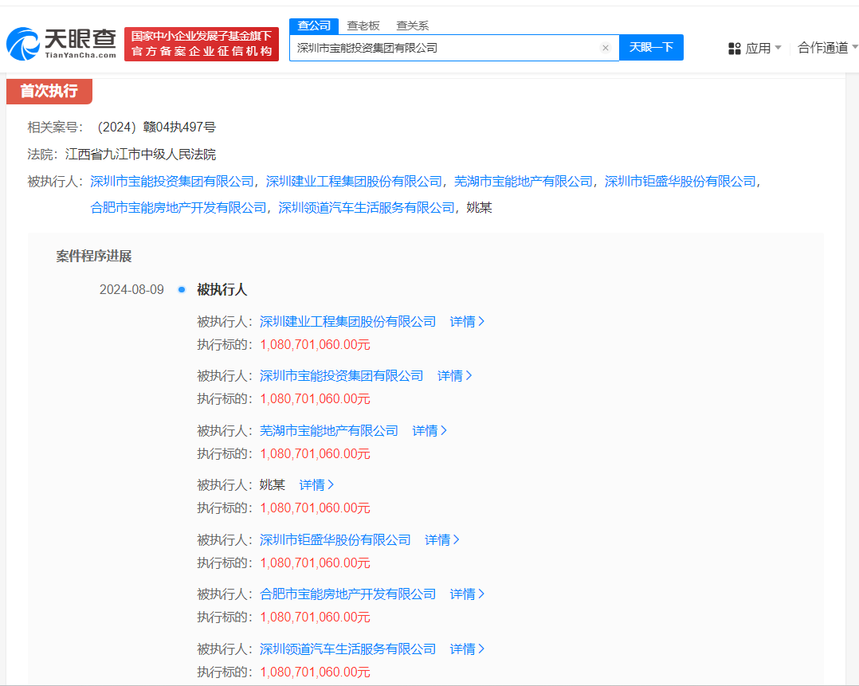Open link 深圳市钜盛华股份有限公司
Screen dimensions: 859x686
pos(335,539)
